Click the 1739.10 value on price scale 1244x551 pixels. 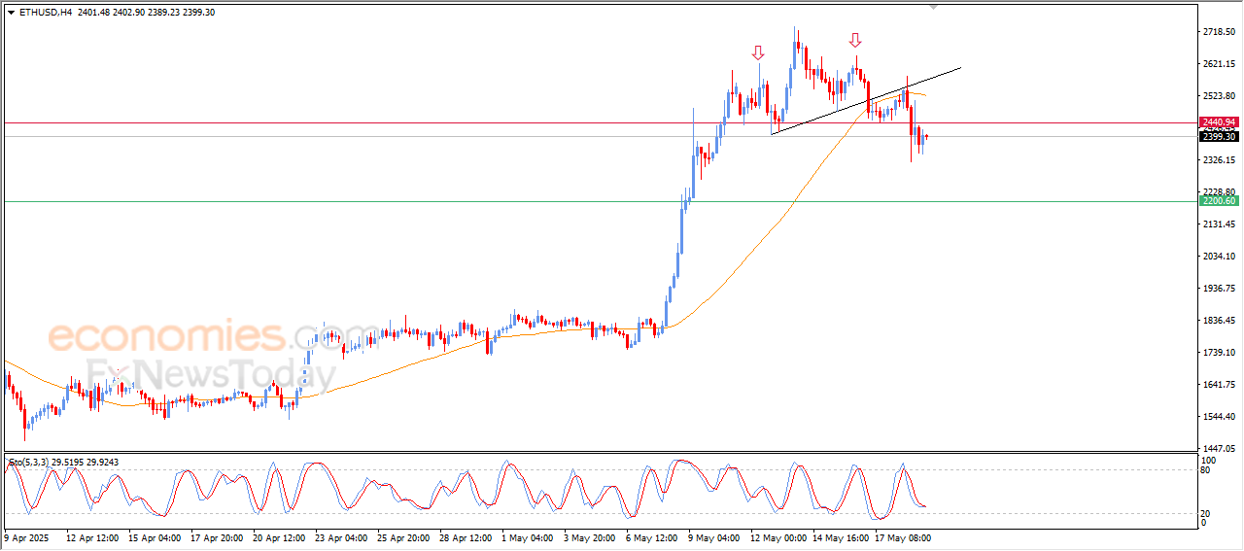[1219, 353]
